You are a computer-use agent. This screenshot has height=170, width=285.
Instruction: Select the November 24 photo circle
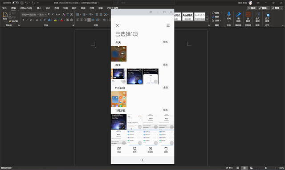(124, 105)
